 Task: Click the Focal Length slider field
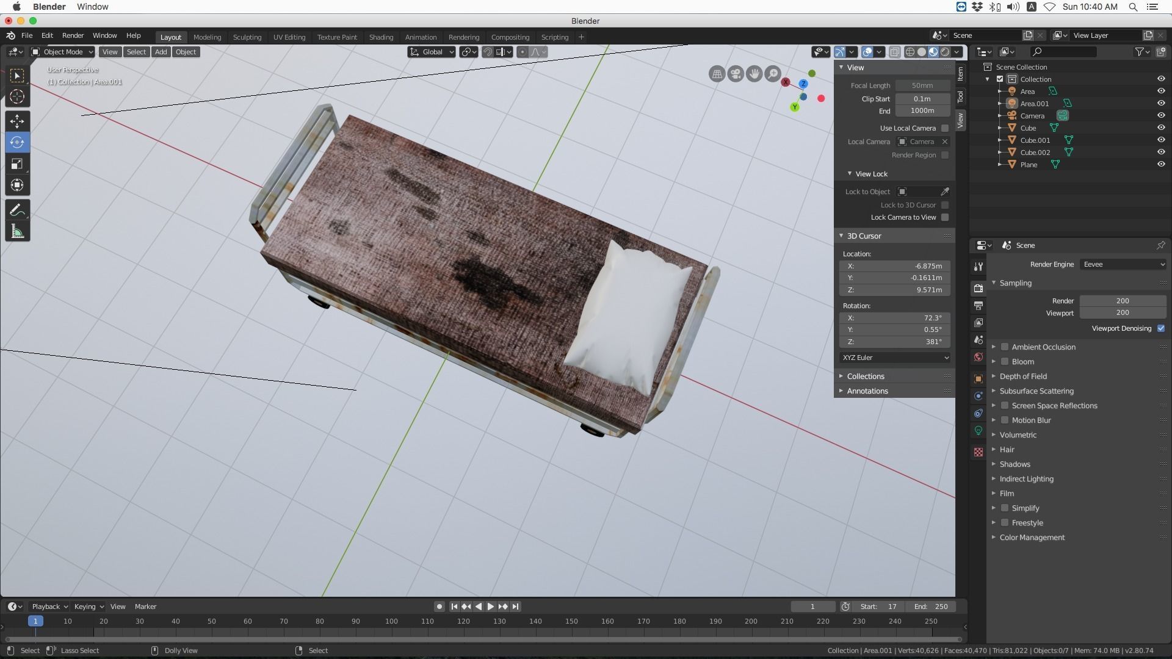pos(922,85)
